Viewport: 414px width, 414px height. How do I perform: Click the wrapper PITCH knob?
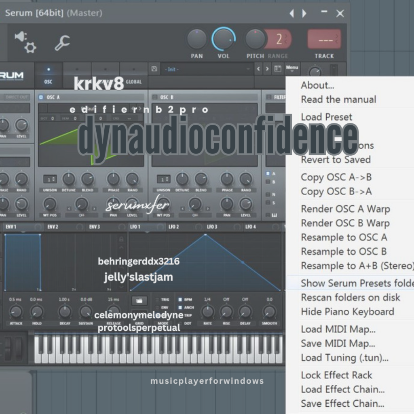coord(255,39)
